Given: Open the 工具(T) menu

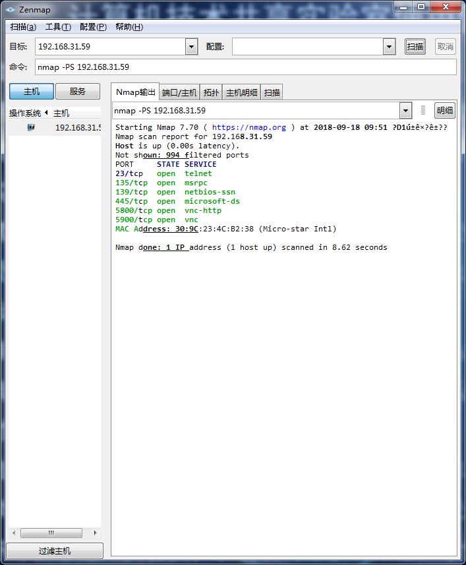Looking at the screenshot, I should [x=58, y=27].
